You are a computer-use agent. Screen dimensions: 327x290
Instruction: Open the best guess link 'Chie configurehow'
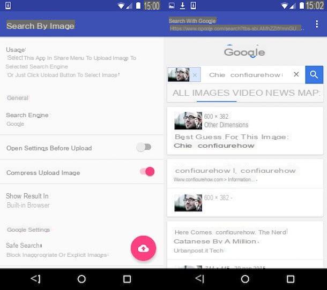[214, 146]
